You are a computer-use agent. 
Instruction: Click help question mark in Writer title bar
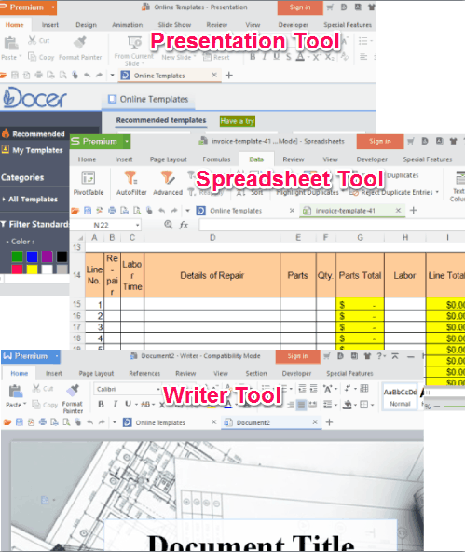tap(379, 356)
